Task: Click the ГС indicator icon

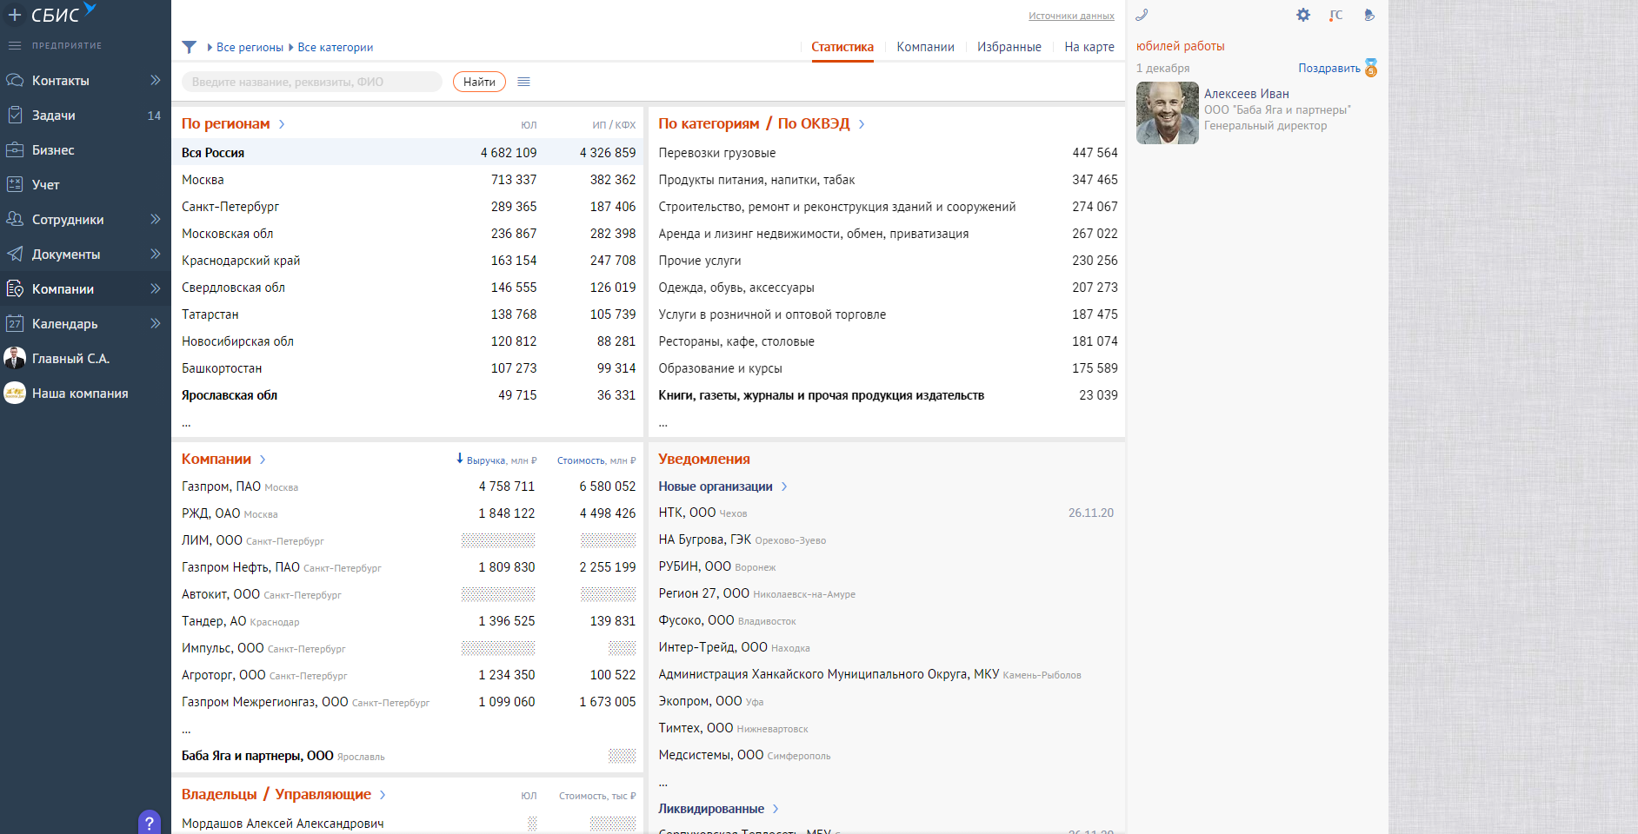Action: coord(1336,15)
